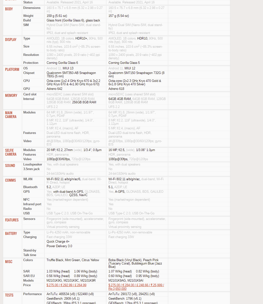Click the OS spec label
The width and height of the screenshot is (263, 304).
pos(26,68)
